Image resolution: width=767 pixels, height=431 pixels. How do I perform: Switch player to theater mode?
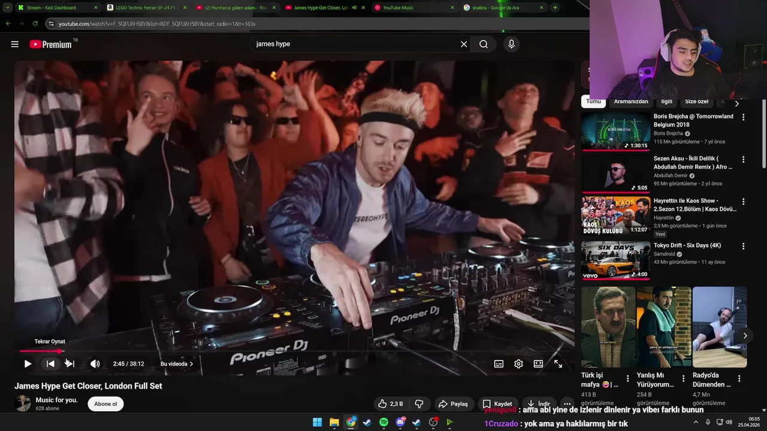point(538,364)
